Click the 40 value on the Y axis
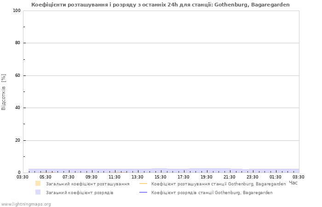Viewport: 322px width, 207px height. click(x=17, y=108)
